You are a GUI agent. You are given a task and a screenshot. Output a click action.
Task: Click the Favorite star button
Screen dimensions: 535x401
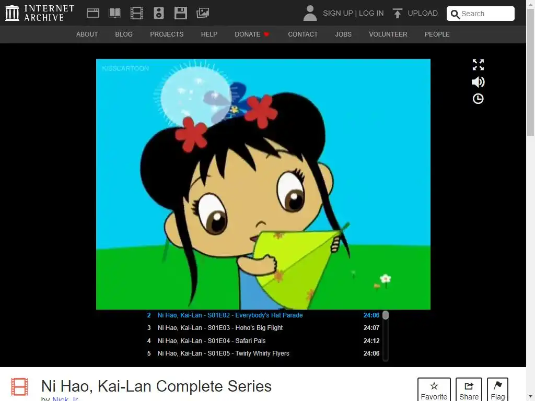[434, 390]
